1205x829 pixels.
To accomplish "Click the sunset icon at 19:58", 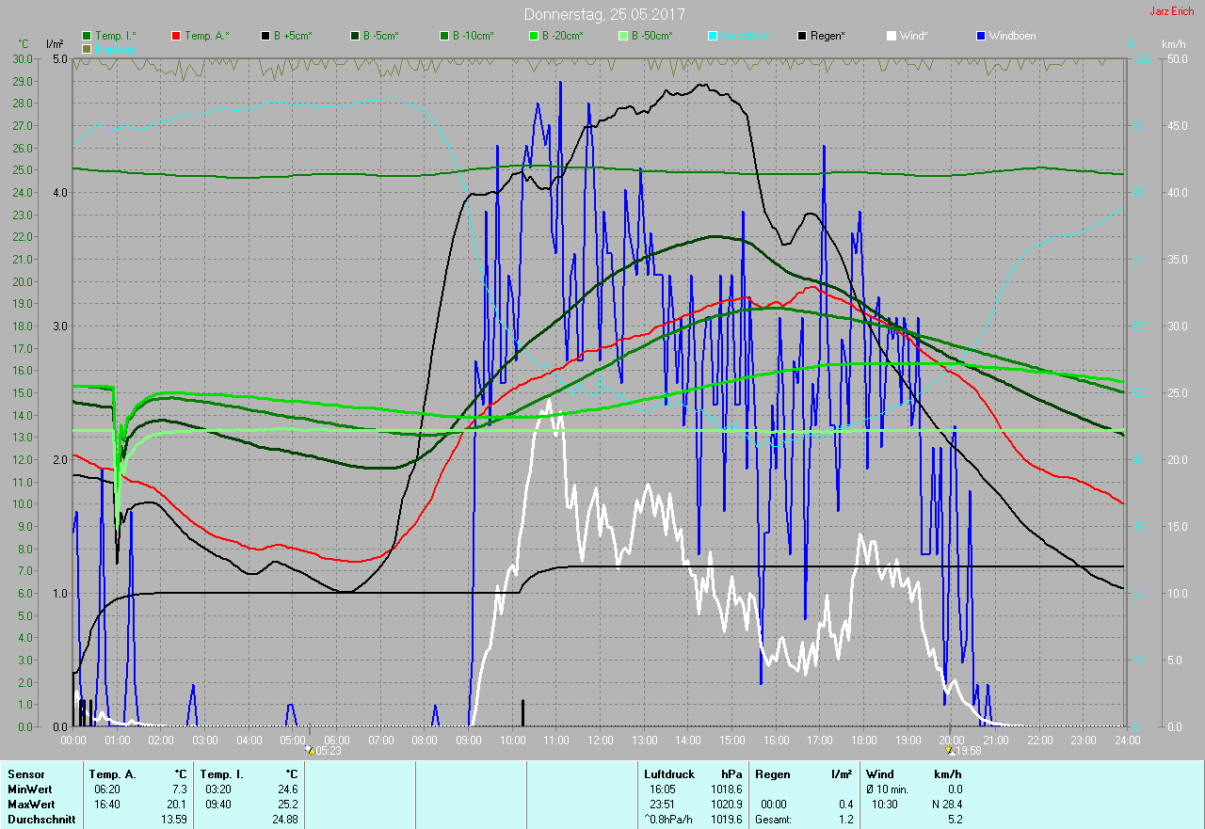I will coord(949,750).
